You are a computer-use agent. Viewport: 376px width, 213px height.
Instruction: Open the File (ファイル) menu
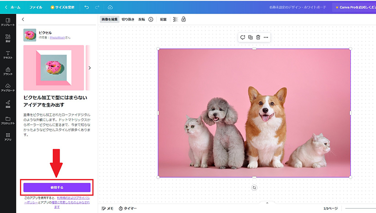[36, 7]
